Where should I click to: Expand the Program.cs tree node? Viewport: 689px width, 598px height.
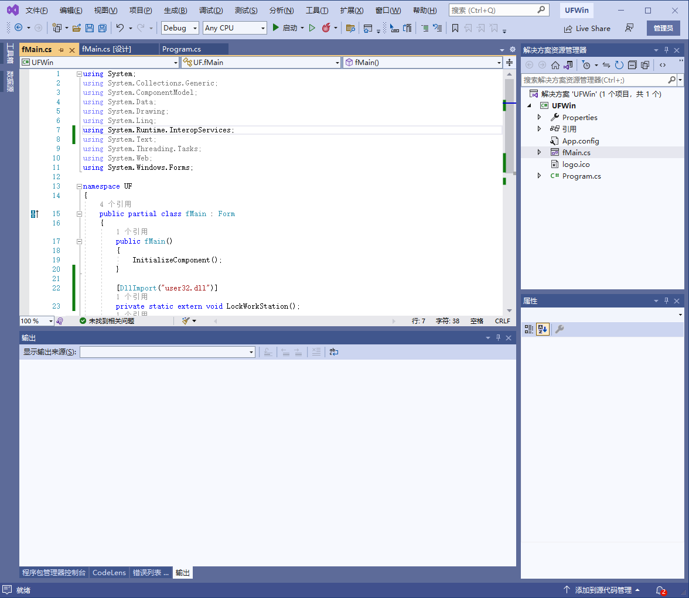(539, 176)
